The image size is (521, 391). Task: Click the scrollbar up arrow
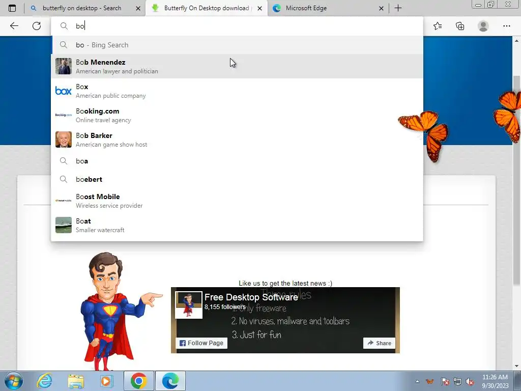[x=517, y=41]
